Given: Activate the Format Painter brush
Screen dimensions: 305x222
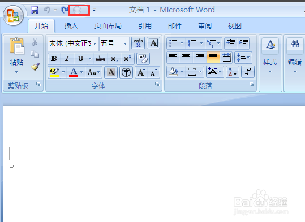Looking at the screenshot, I should [35, 67].
